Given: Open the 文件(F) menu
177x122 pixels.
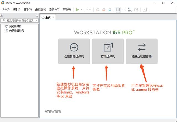Looking at the screenshot, I should point(6,9).
